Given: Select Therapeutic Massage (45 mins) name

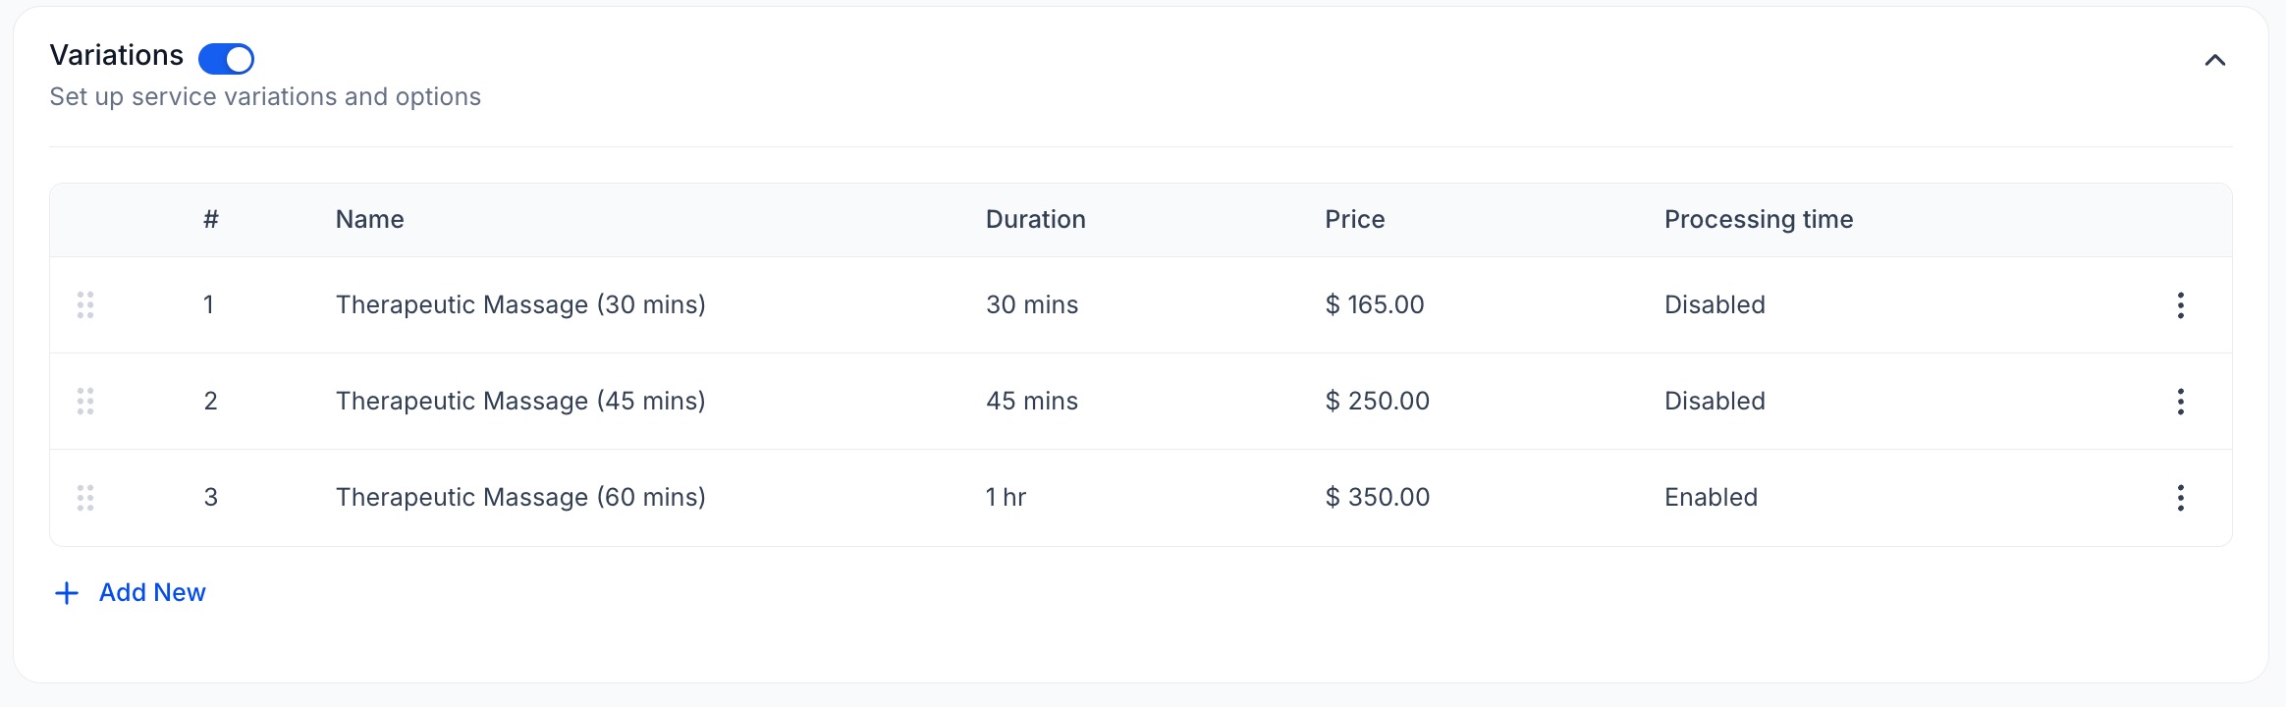Looking at the screenshot, I should (x=520, y=401).
